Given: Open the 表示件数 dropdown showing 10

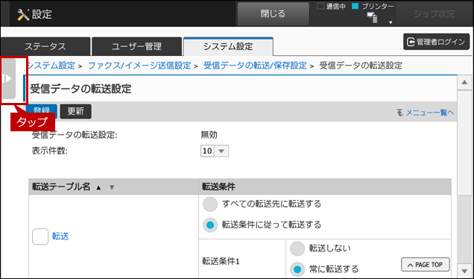Looking at the screenshot, I should pos(215,151).
